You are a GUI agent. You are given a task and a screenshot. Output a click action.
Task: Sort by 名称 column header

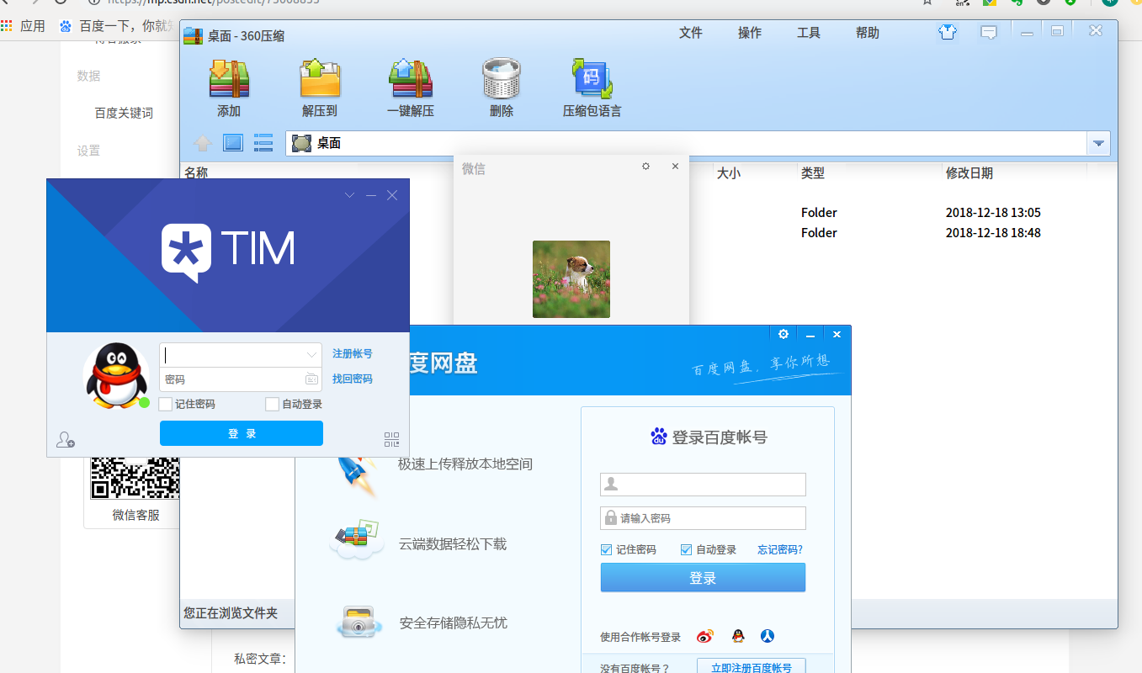(x=196, y=172)
